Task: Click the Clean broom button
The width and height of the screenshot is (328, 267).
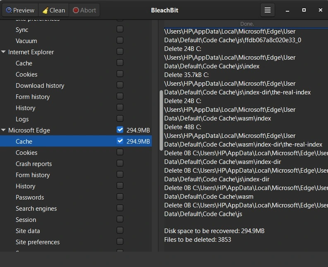Action: point(54,10)
